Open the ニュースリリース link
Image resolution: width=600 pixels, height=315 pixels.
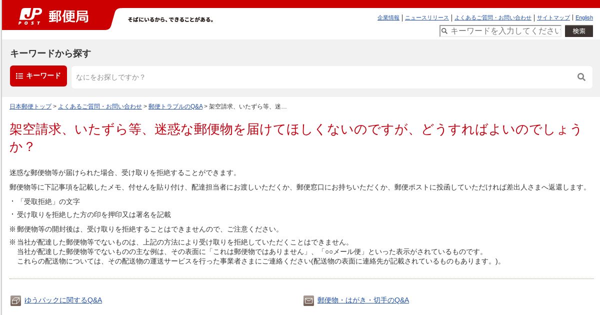coord(427,17)
